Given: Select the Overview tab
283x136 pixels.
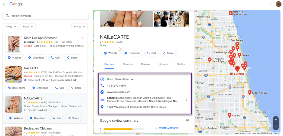Looking at the screenshot, I should point(109,64).
